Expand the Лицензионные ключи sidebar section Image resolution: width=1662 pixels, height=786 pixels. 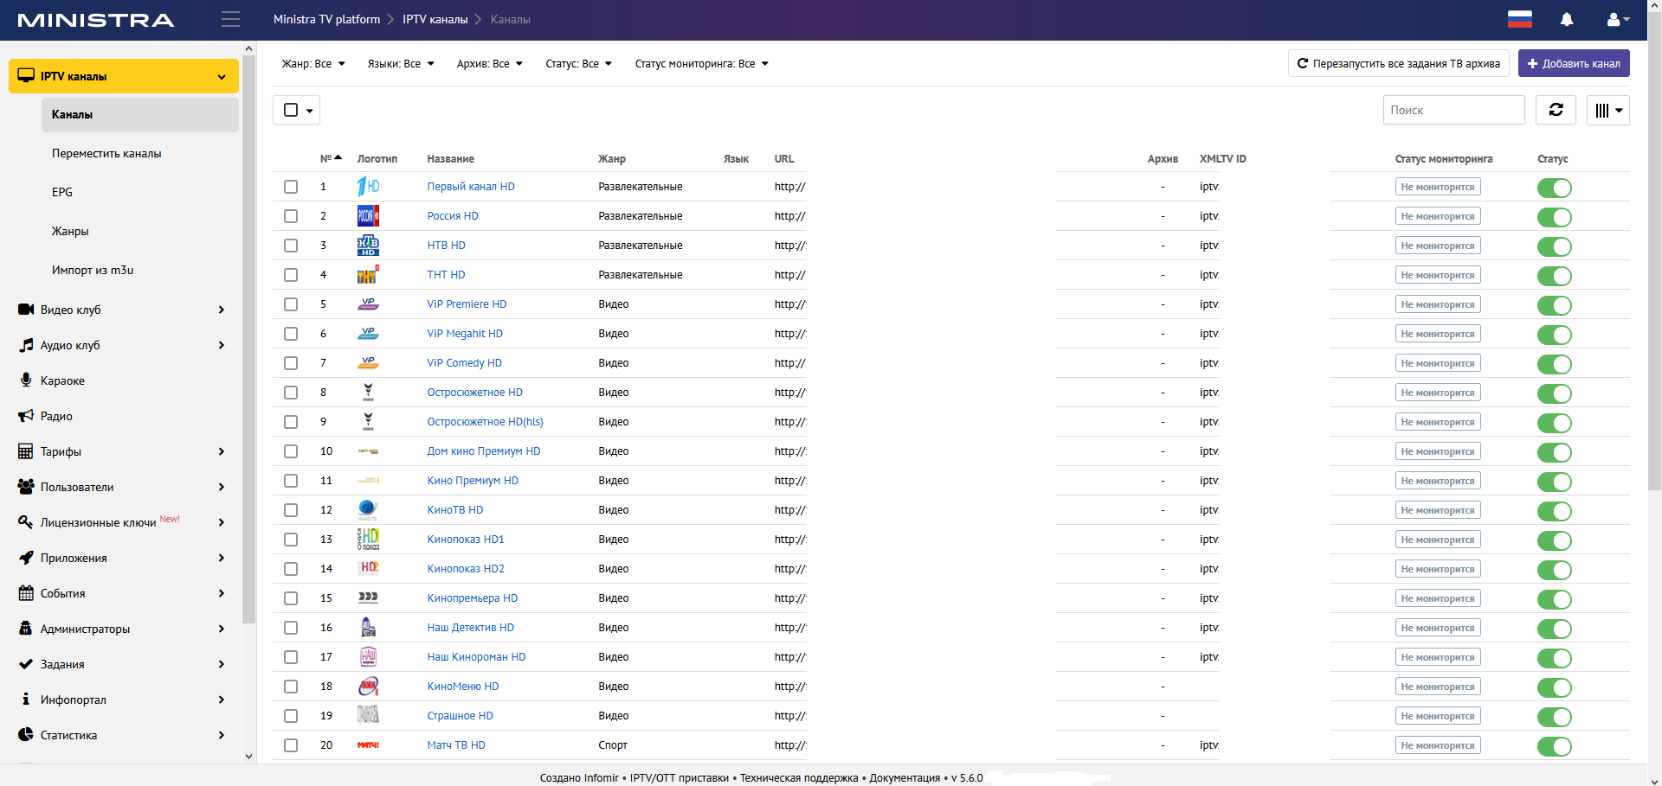124,522
